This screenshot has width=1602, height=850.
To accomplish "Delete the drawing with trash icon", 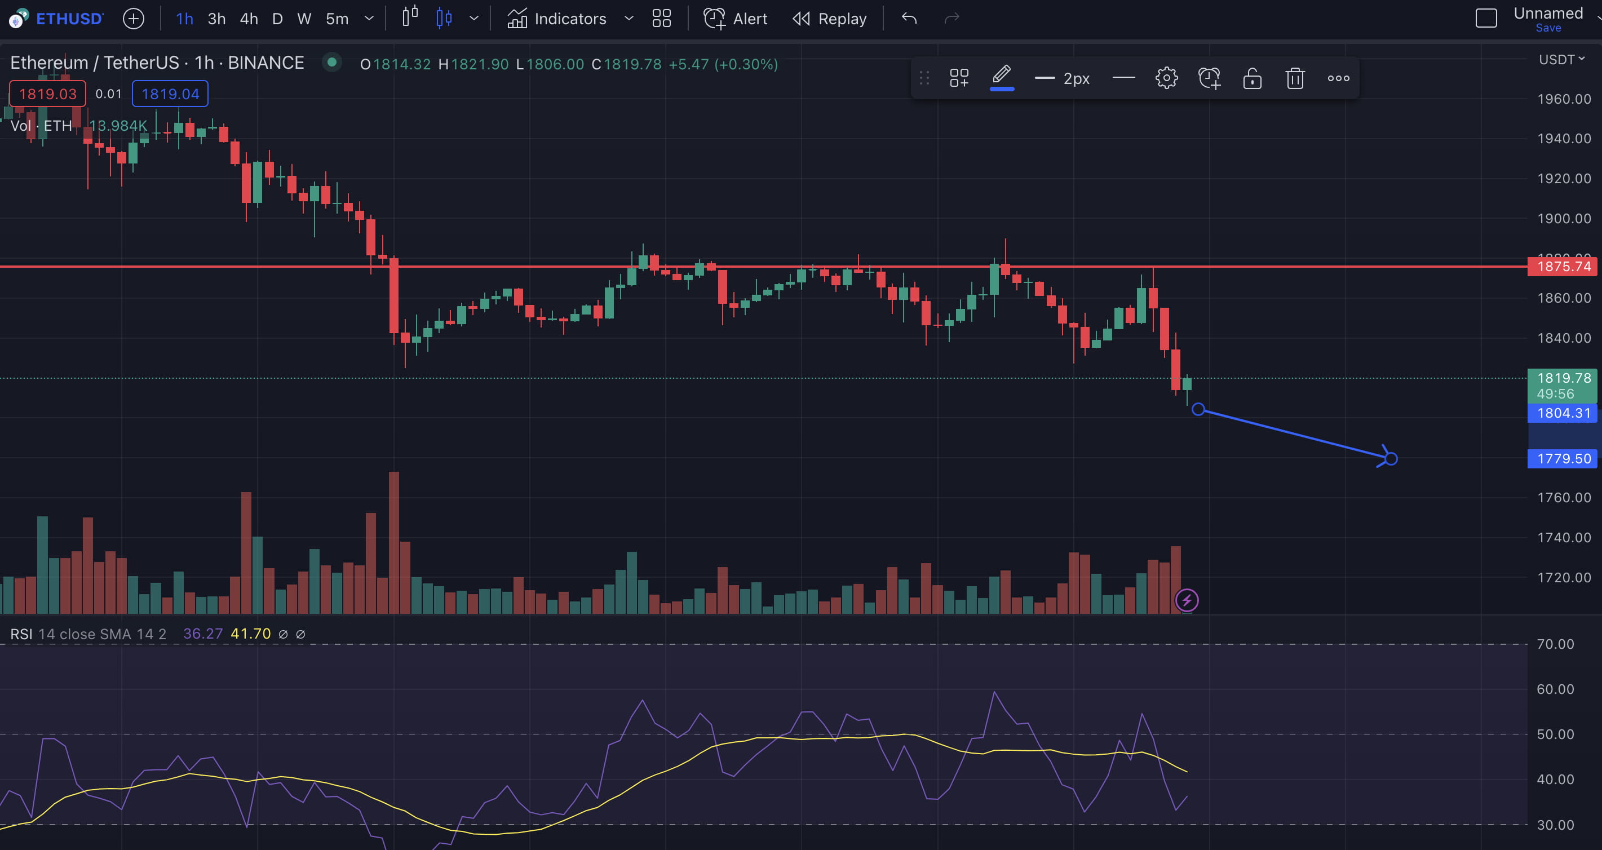I will pyautogui.click(x=1295, y=78).
